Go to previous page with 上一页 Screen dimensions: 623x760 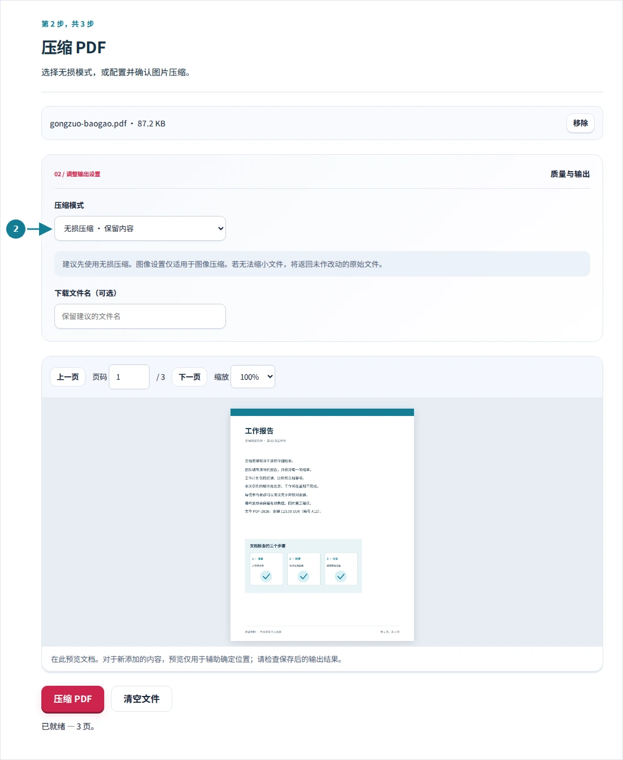[x=67, y=377]
